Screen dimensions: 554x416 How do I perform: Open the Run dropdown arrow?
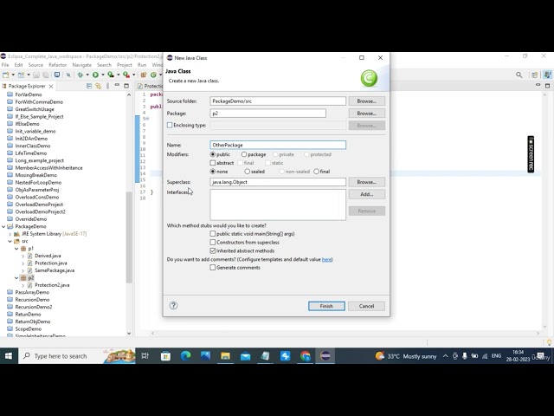pos(103,75)
